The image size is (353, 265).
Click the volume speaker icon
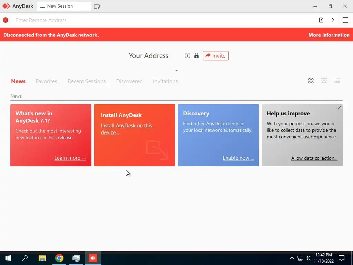pyautogui.click(x=308, y=258)
